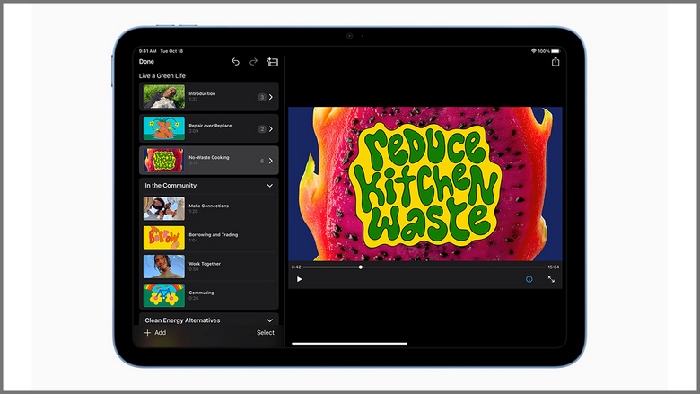Click the add storyboard group icon
Viewport: 700px width, 394px height.
[273, 62]
